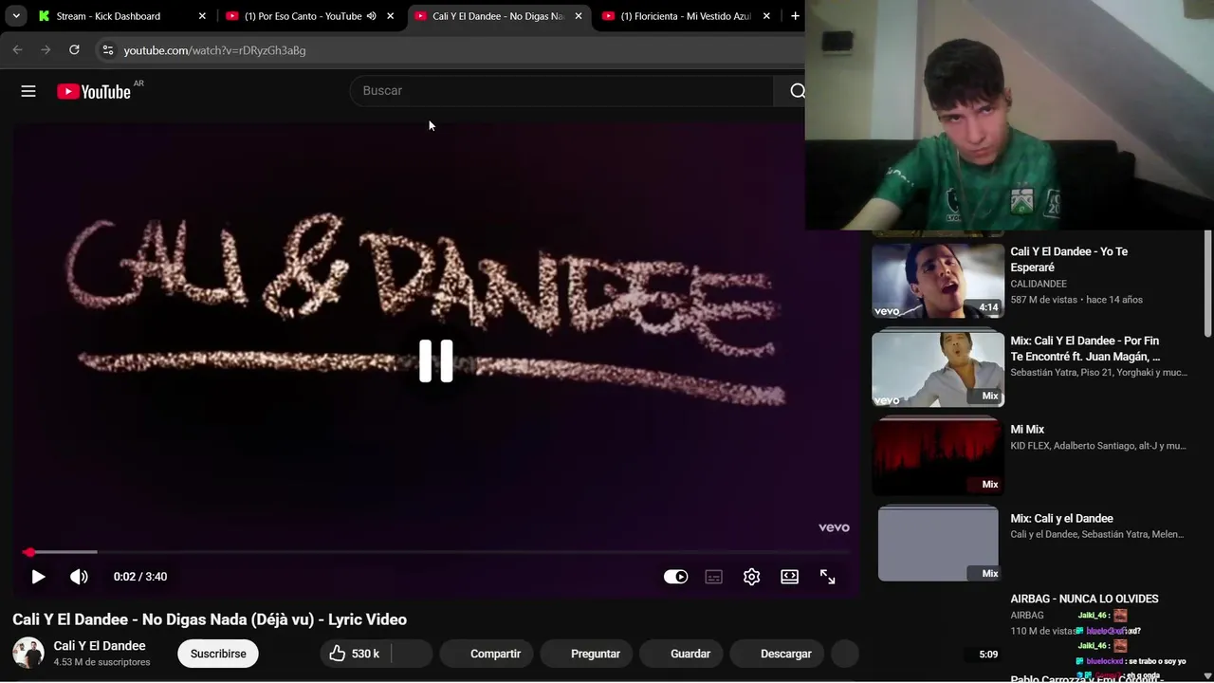The height and width of the screenshot is (683, 1214).
Task: View site information icon in address bar
Action: 108,50
